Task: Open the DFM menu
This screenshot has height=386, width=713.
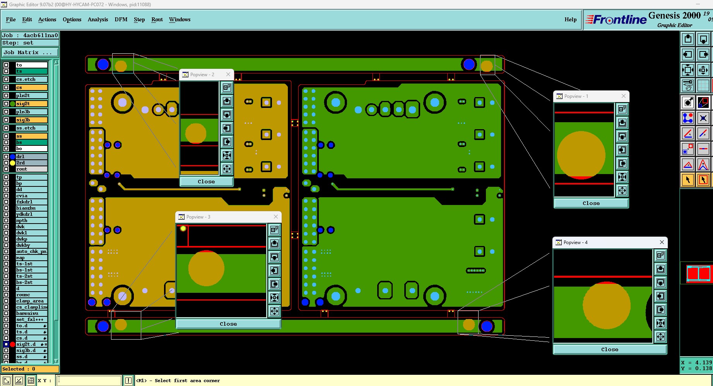Action: pos(121,19)
